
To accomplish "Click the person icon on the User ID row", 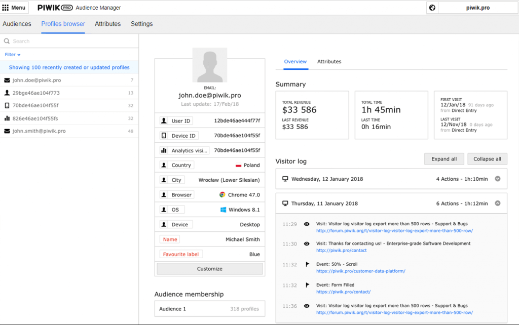I will (164, 120).
